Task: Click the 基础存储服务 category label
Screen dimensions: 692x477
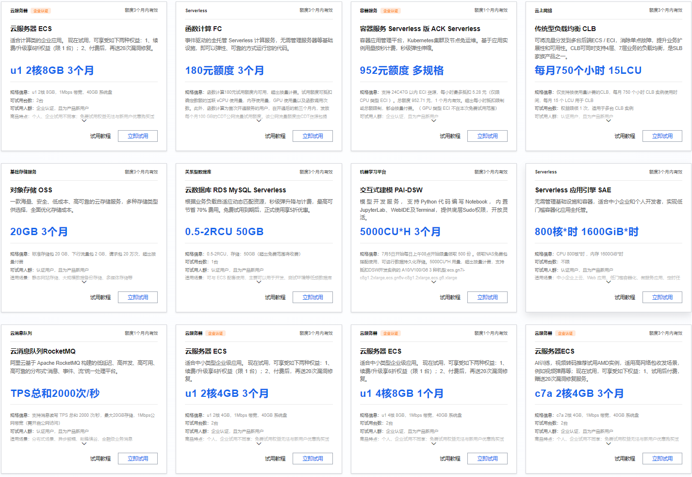Action: pyautogui.click(x=23, y=172)
